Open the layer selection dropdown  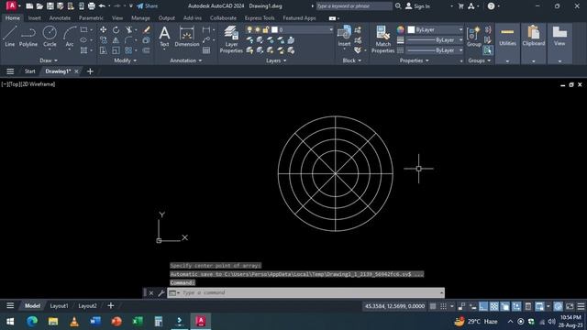pyautogui.click(x=288, y=29)
